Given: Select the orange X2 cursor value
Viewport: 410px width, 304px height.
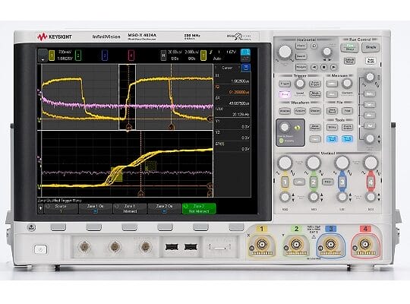Looking at the screenshot, I should coord(238,92).
